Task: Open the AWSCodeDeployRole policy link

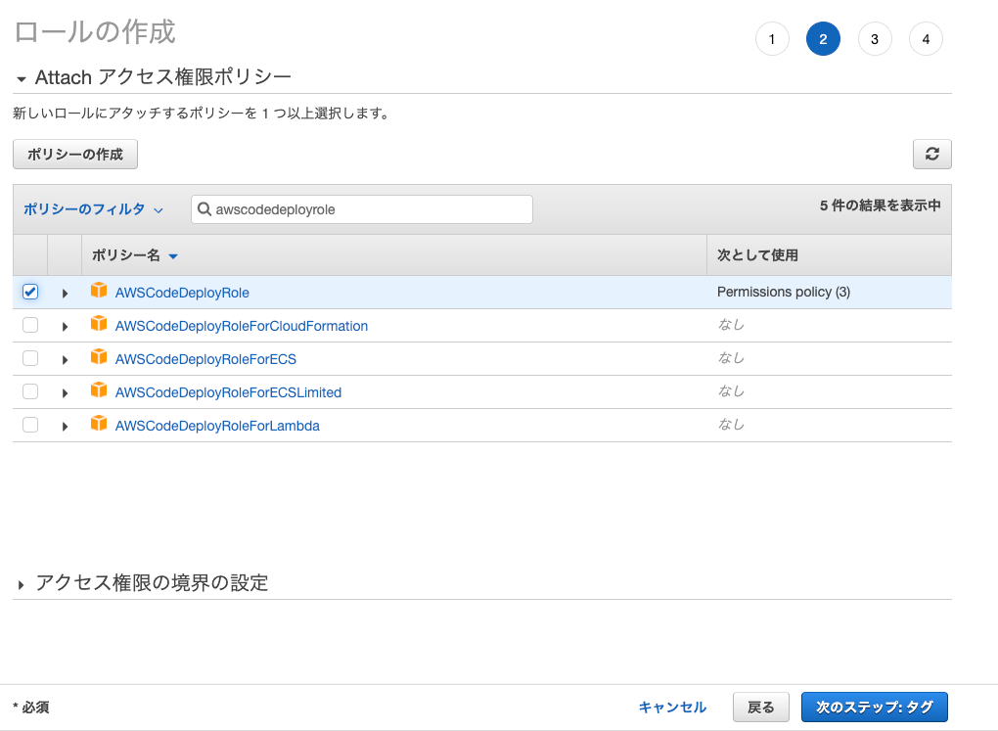Action: [x=181, y=291]
